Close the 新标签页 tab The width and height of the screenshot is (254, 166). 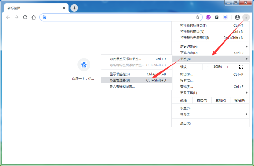point(64,8)
